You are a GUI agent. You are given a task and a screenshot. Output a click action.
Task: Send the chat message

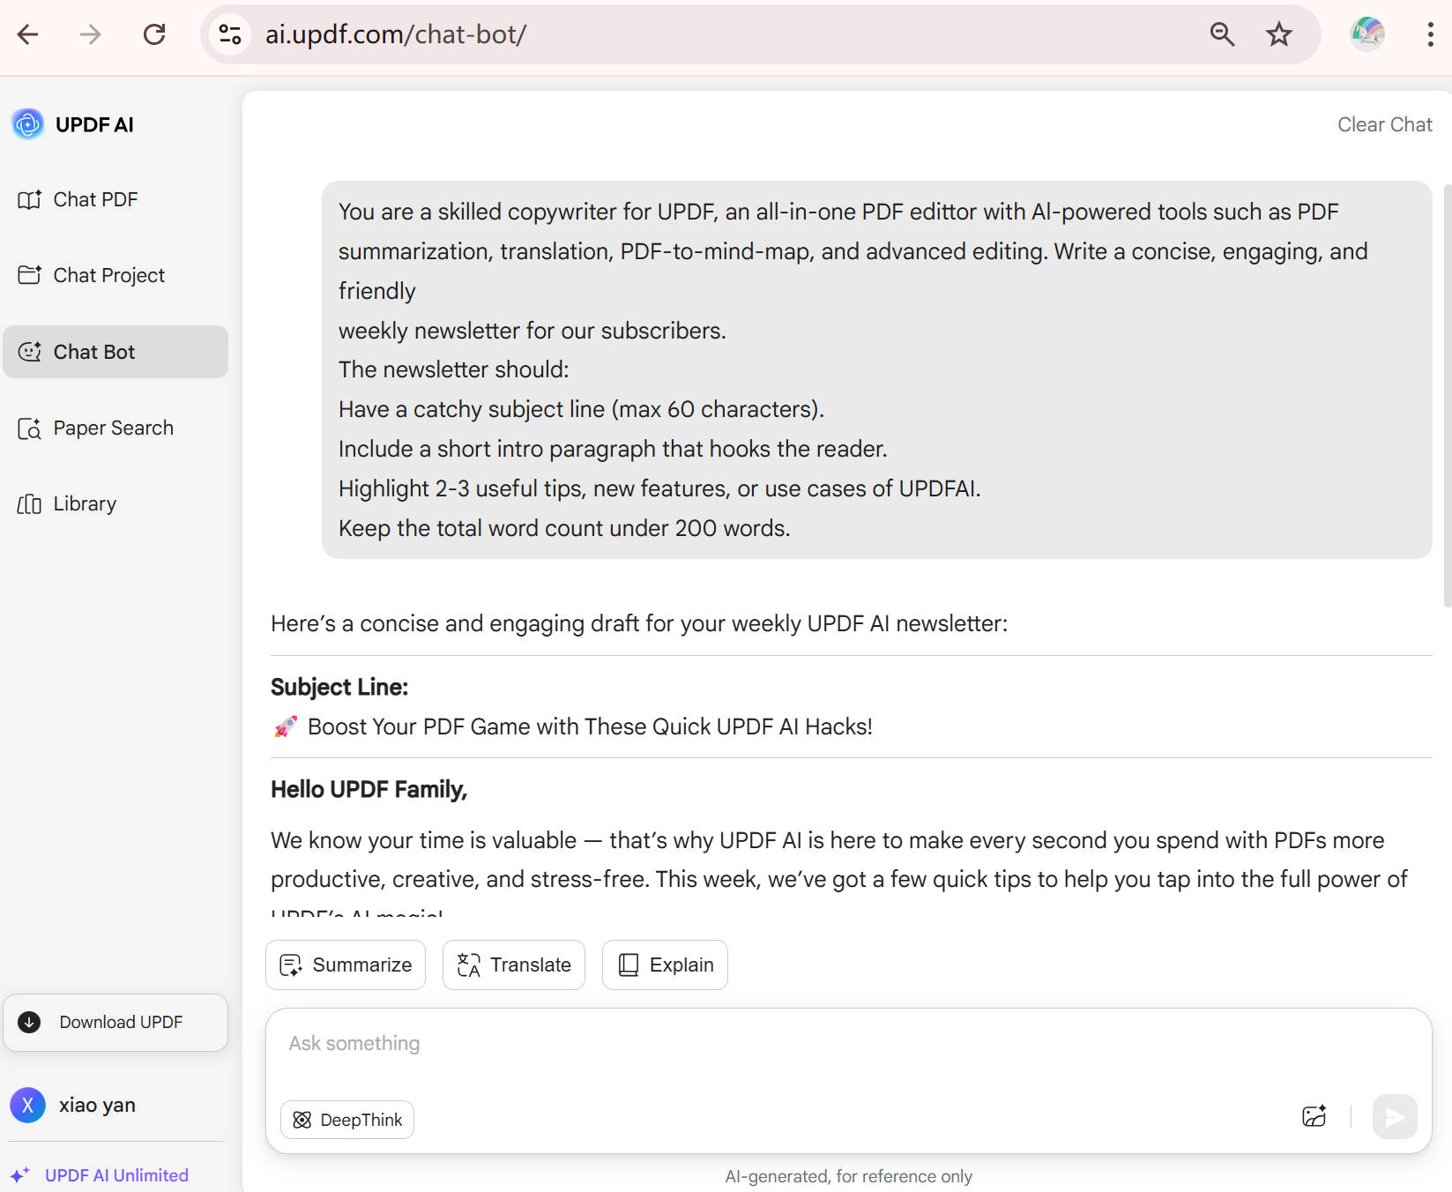pos(1395,1117)
